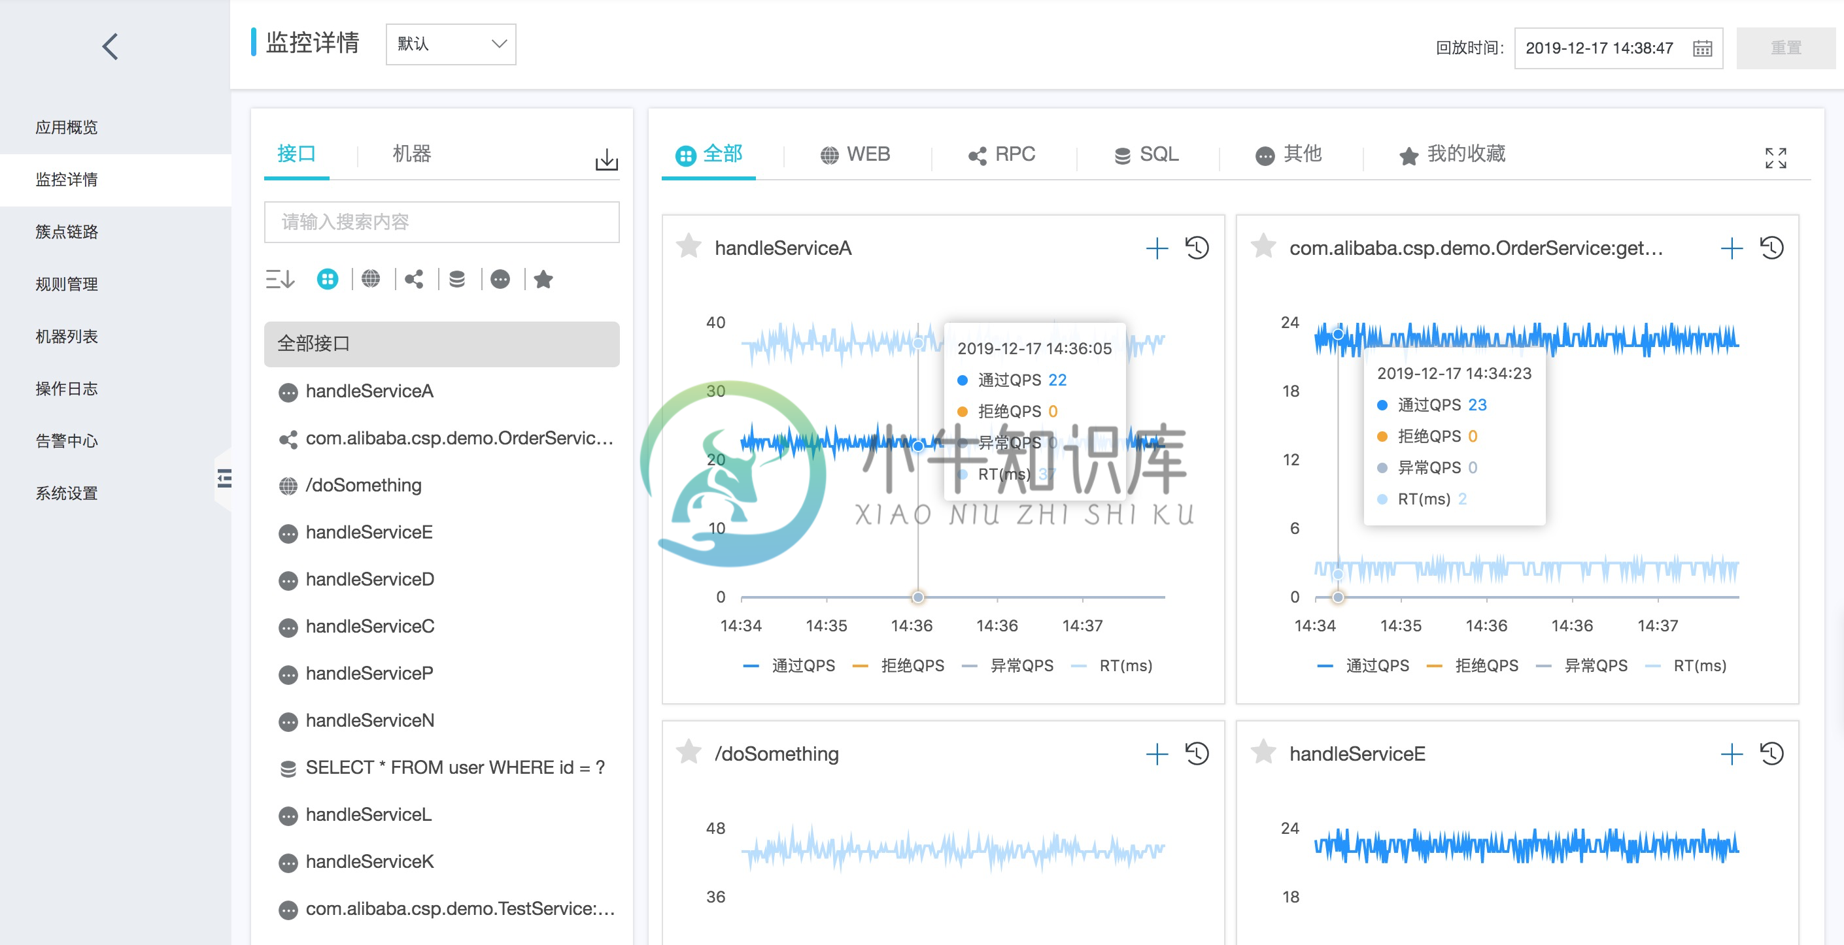Filter interface list by other dots icon

[500, 279]
